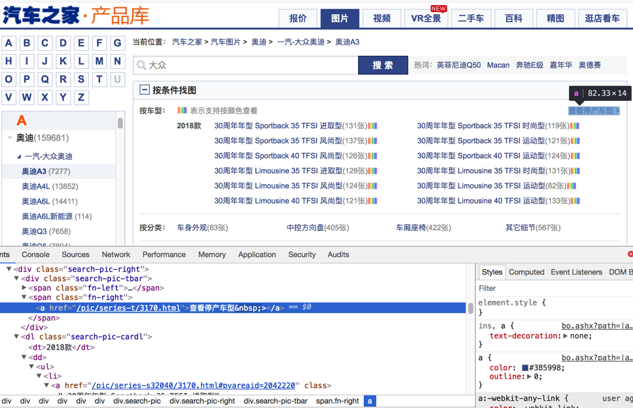Open the 二手车 tab
Screen dimensions: 633x408
471,18
